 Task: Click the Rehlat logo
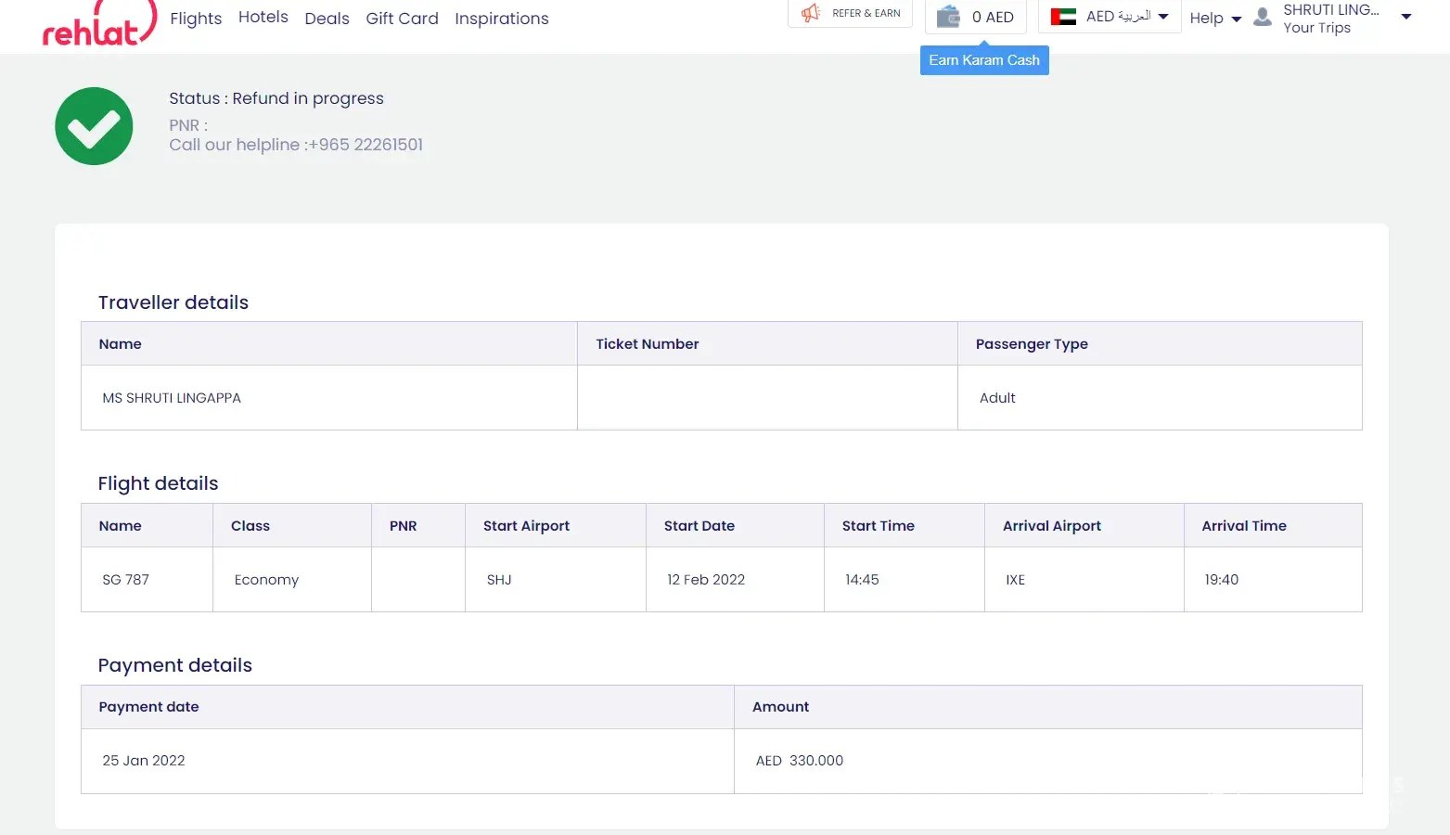[98, 24]
